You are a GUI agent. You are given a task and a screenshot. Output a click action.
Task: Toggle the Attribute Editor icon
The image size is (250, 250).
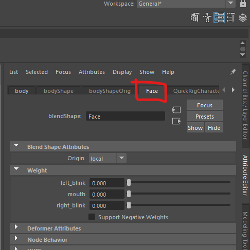(x=219, y=17)
